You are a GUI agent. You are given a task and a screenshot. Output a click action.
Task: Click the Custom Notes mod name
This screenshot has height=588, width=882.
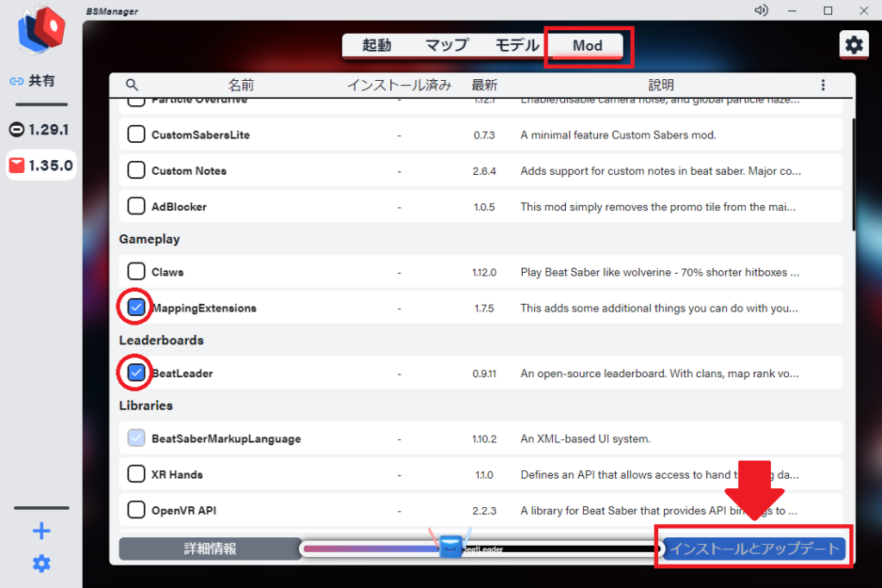[x=189, y=171]
